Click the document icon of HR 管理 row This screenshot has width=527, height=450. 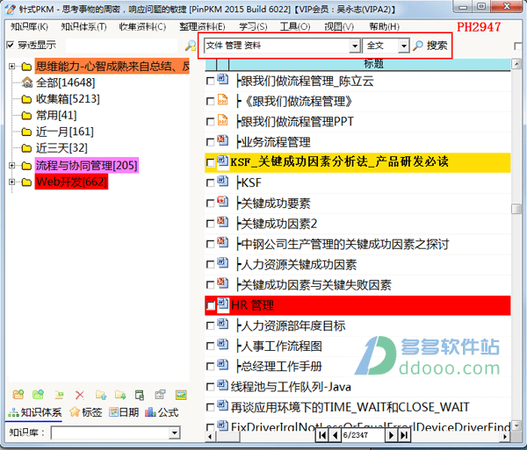click(x=222, y=304)
